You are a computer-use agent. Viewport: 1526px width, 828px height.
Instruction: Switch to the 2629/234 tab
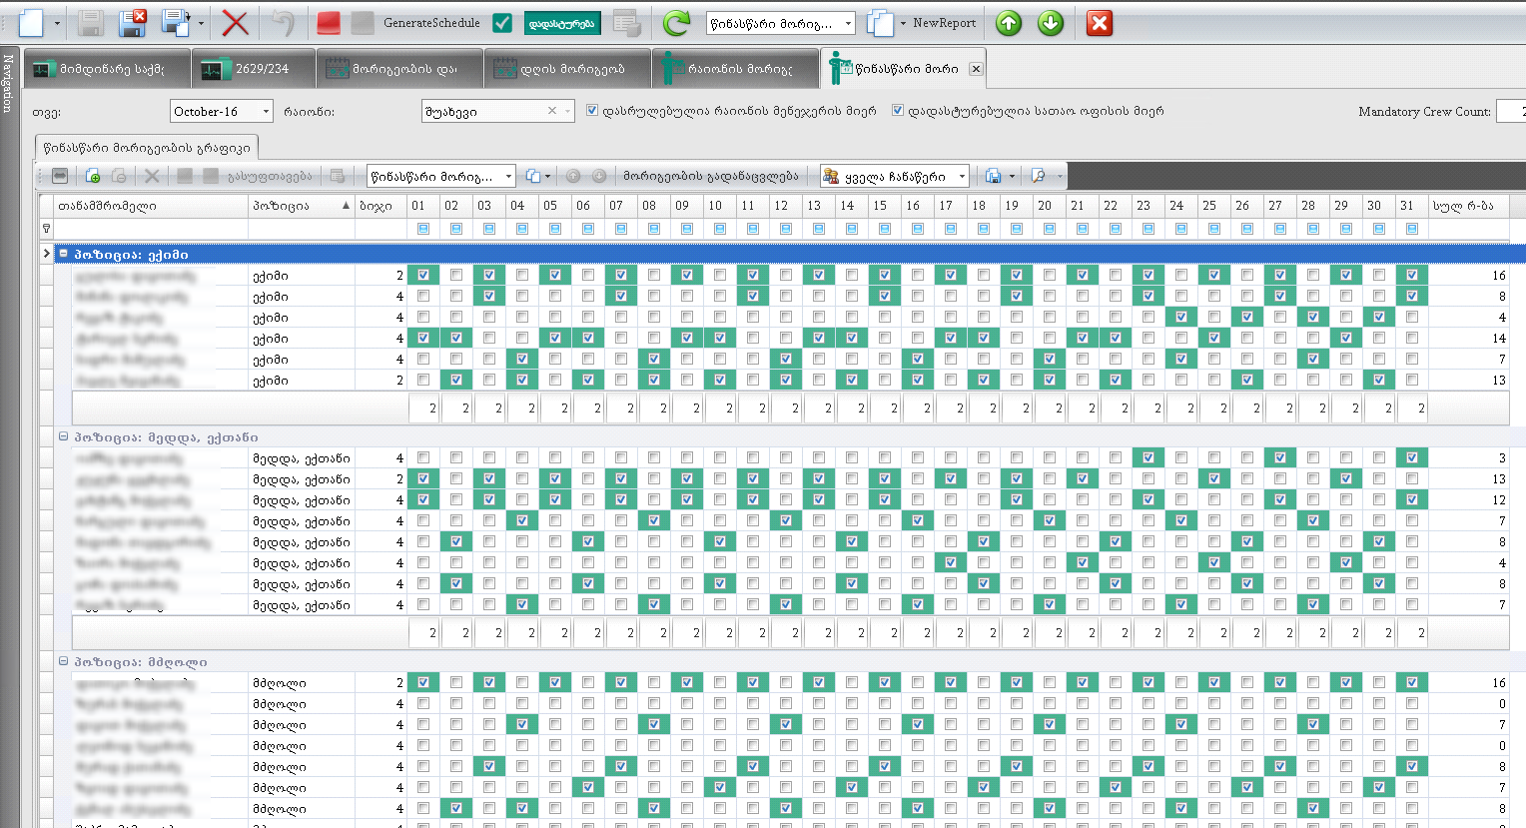point(255,69)
